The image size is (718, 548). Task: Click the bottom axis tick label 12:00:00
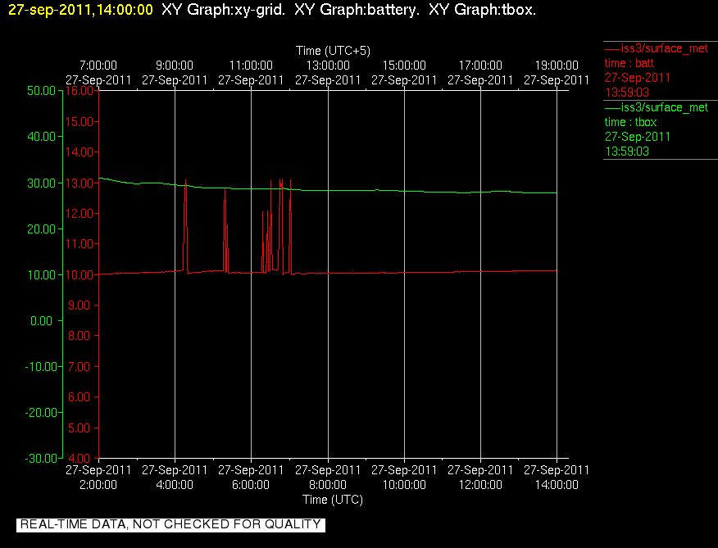tap(480, 485)
